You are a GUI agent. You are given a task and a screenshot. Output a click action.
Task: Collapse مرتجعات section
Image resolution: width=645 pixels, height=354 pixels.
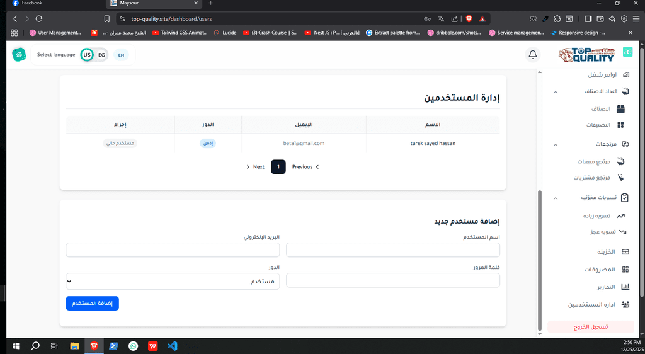[x=556, y=145]
